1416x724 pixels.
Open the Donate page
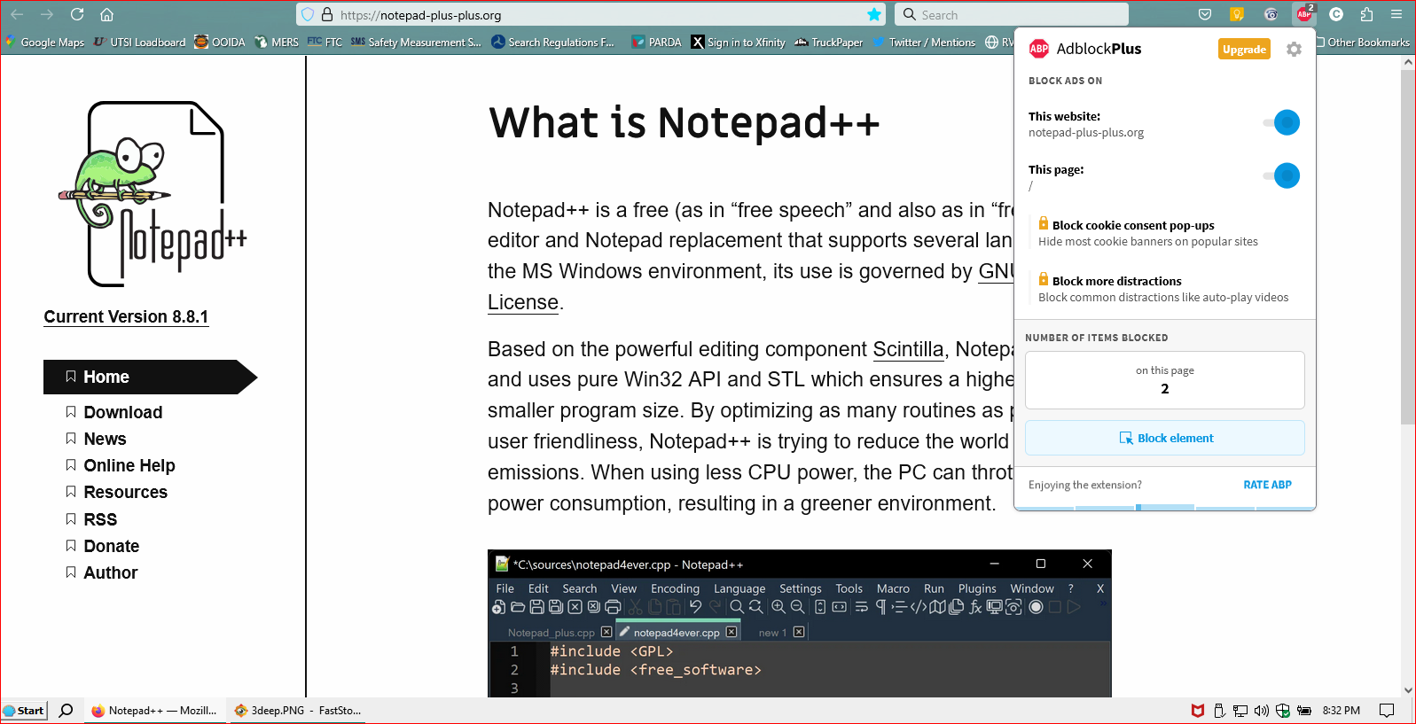click(x=111, y=546)
